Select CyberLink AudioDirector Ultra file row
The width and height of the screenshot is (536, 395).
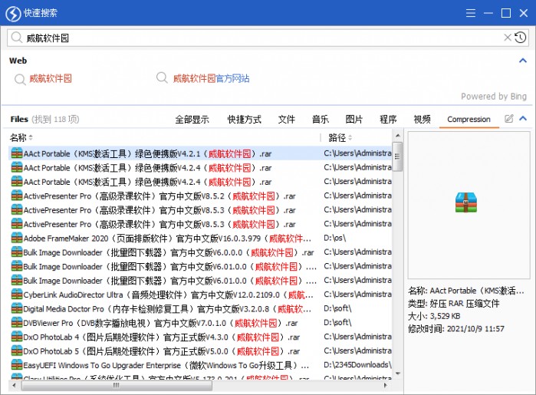pos(200,294)
